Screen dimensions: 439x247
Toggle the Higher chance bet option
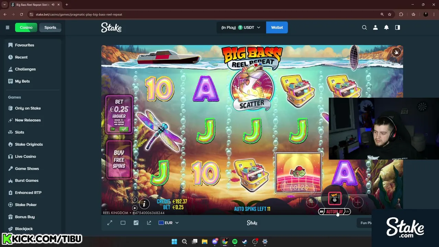119,129
